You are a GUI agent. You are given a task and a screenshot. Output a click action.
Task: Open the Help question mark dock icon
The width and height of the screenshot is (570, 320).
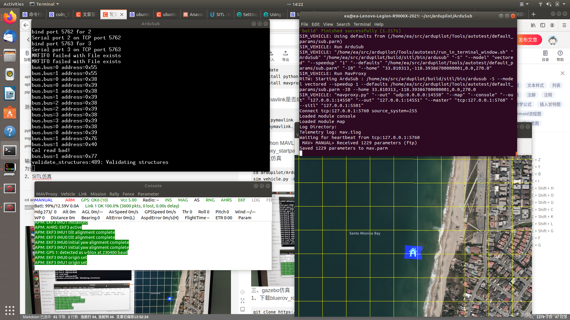(x=10, y=132)
